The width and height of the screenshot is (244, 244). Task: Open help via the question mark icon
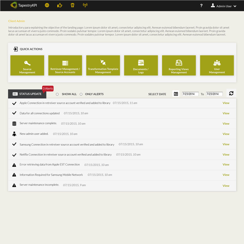tap(201, 6)
